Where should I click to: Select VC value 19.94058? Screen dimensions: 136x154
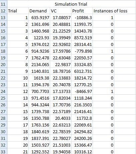[60, 151]
